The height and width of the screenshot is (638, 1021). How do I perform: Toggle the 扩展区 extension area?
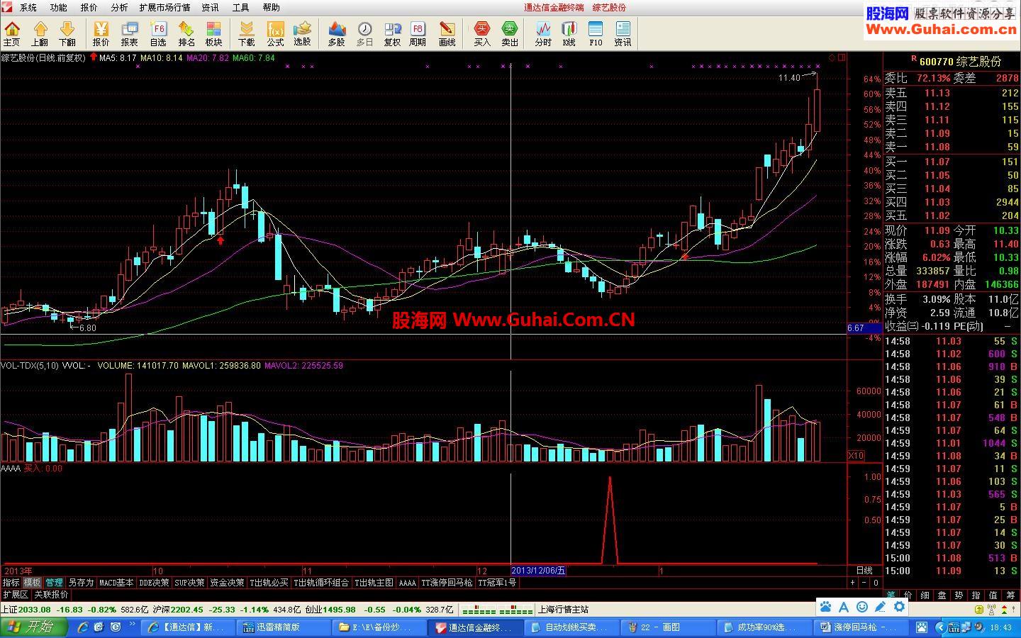(16, 595)
